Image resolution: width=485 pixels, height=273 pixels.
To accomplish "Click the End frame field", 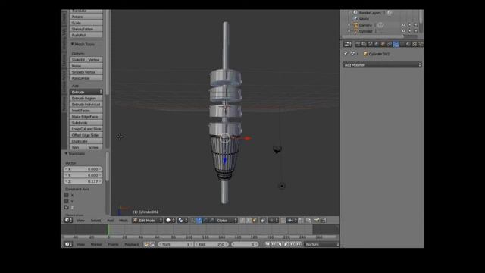I will point(211,244).
